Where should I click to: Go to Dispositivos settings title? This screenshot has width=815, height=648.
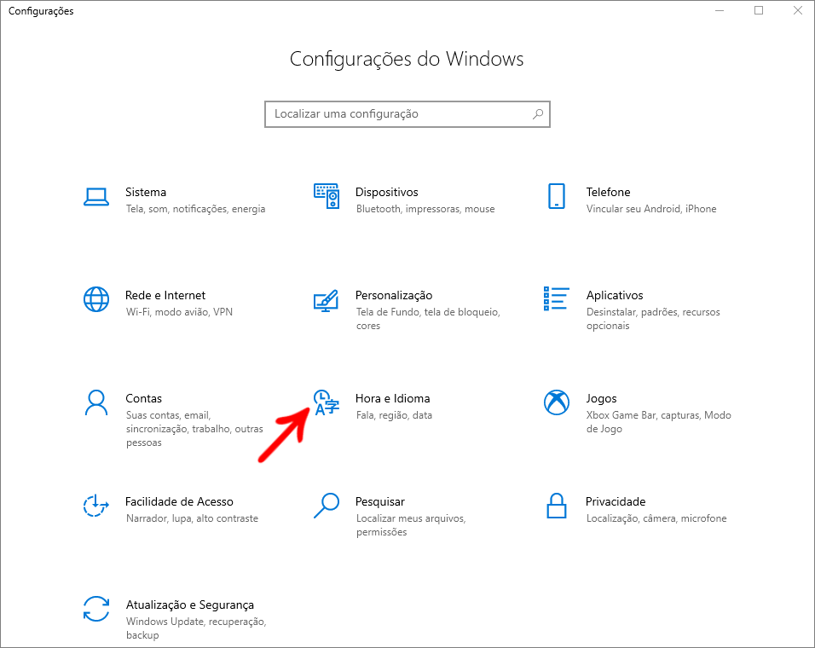pos(387,193)
